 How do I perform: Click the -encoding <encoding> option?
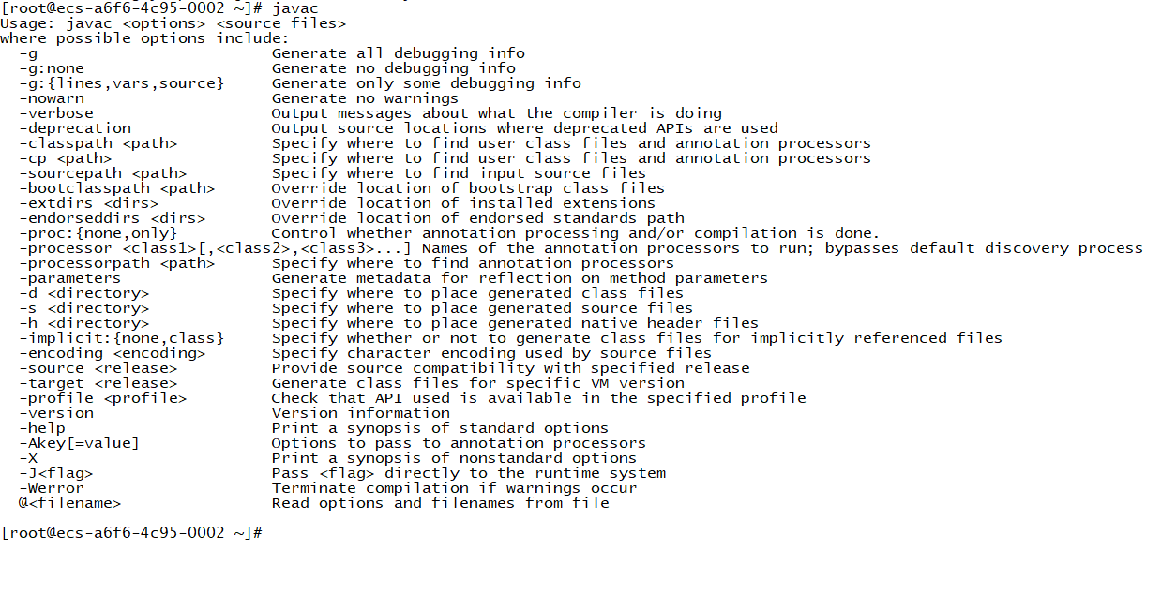coord(112,353)
